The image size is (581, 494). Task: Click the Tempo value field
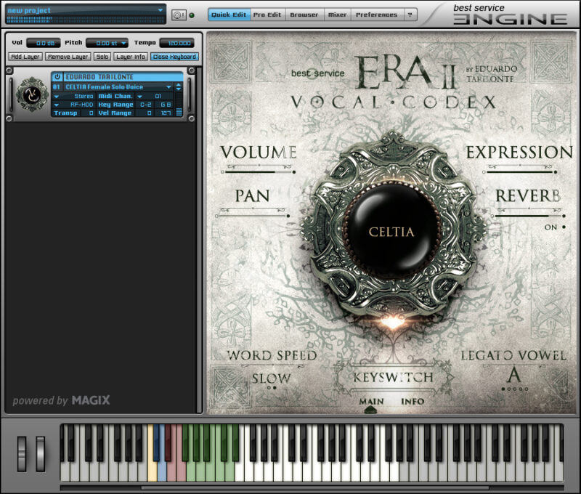[x=176, y=43]
